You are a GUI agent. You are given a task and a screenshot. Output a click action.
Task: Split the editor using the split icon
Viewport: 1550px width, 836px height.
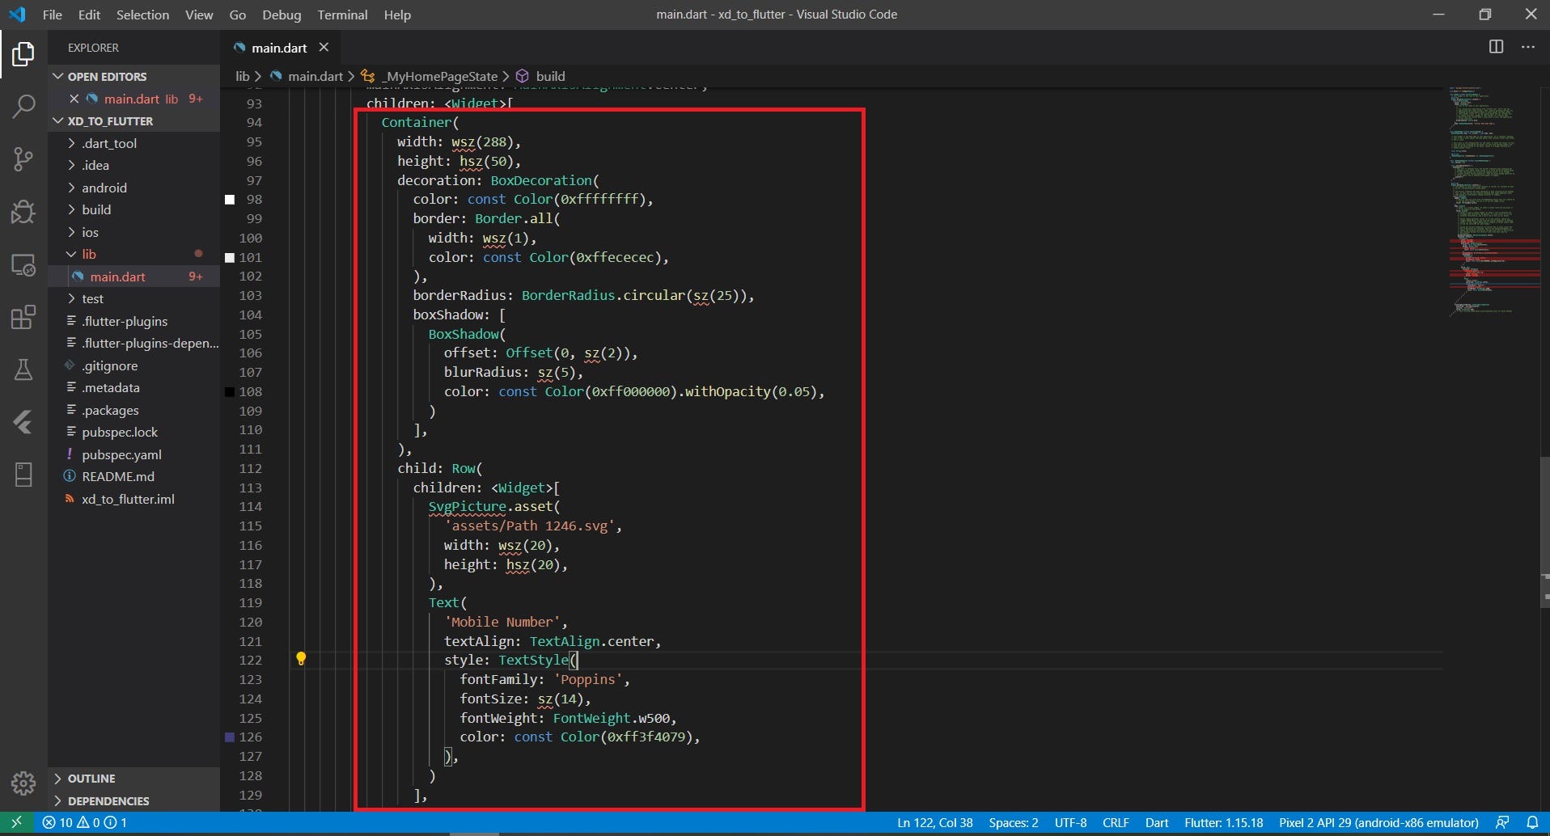coord(1496,47)
